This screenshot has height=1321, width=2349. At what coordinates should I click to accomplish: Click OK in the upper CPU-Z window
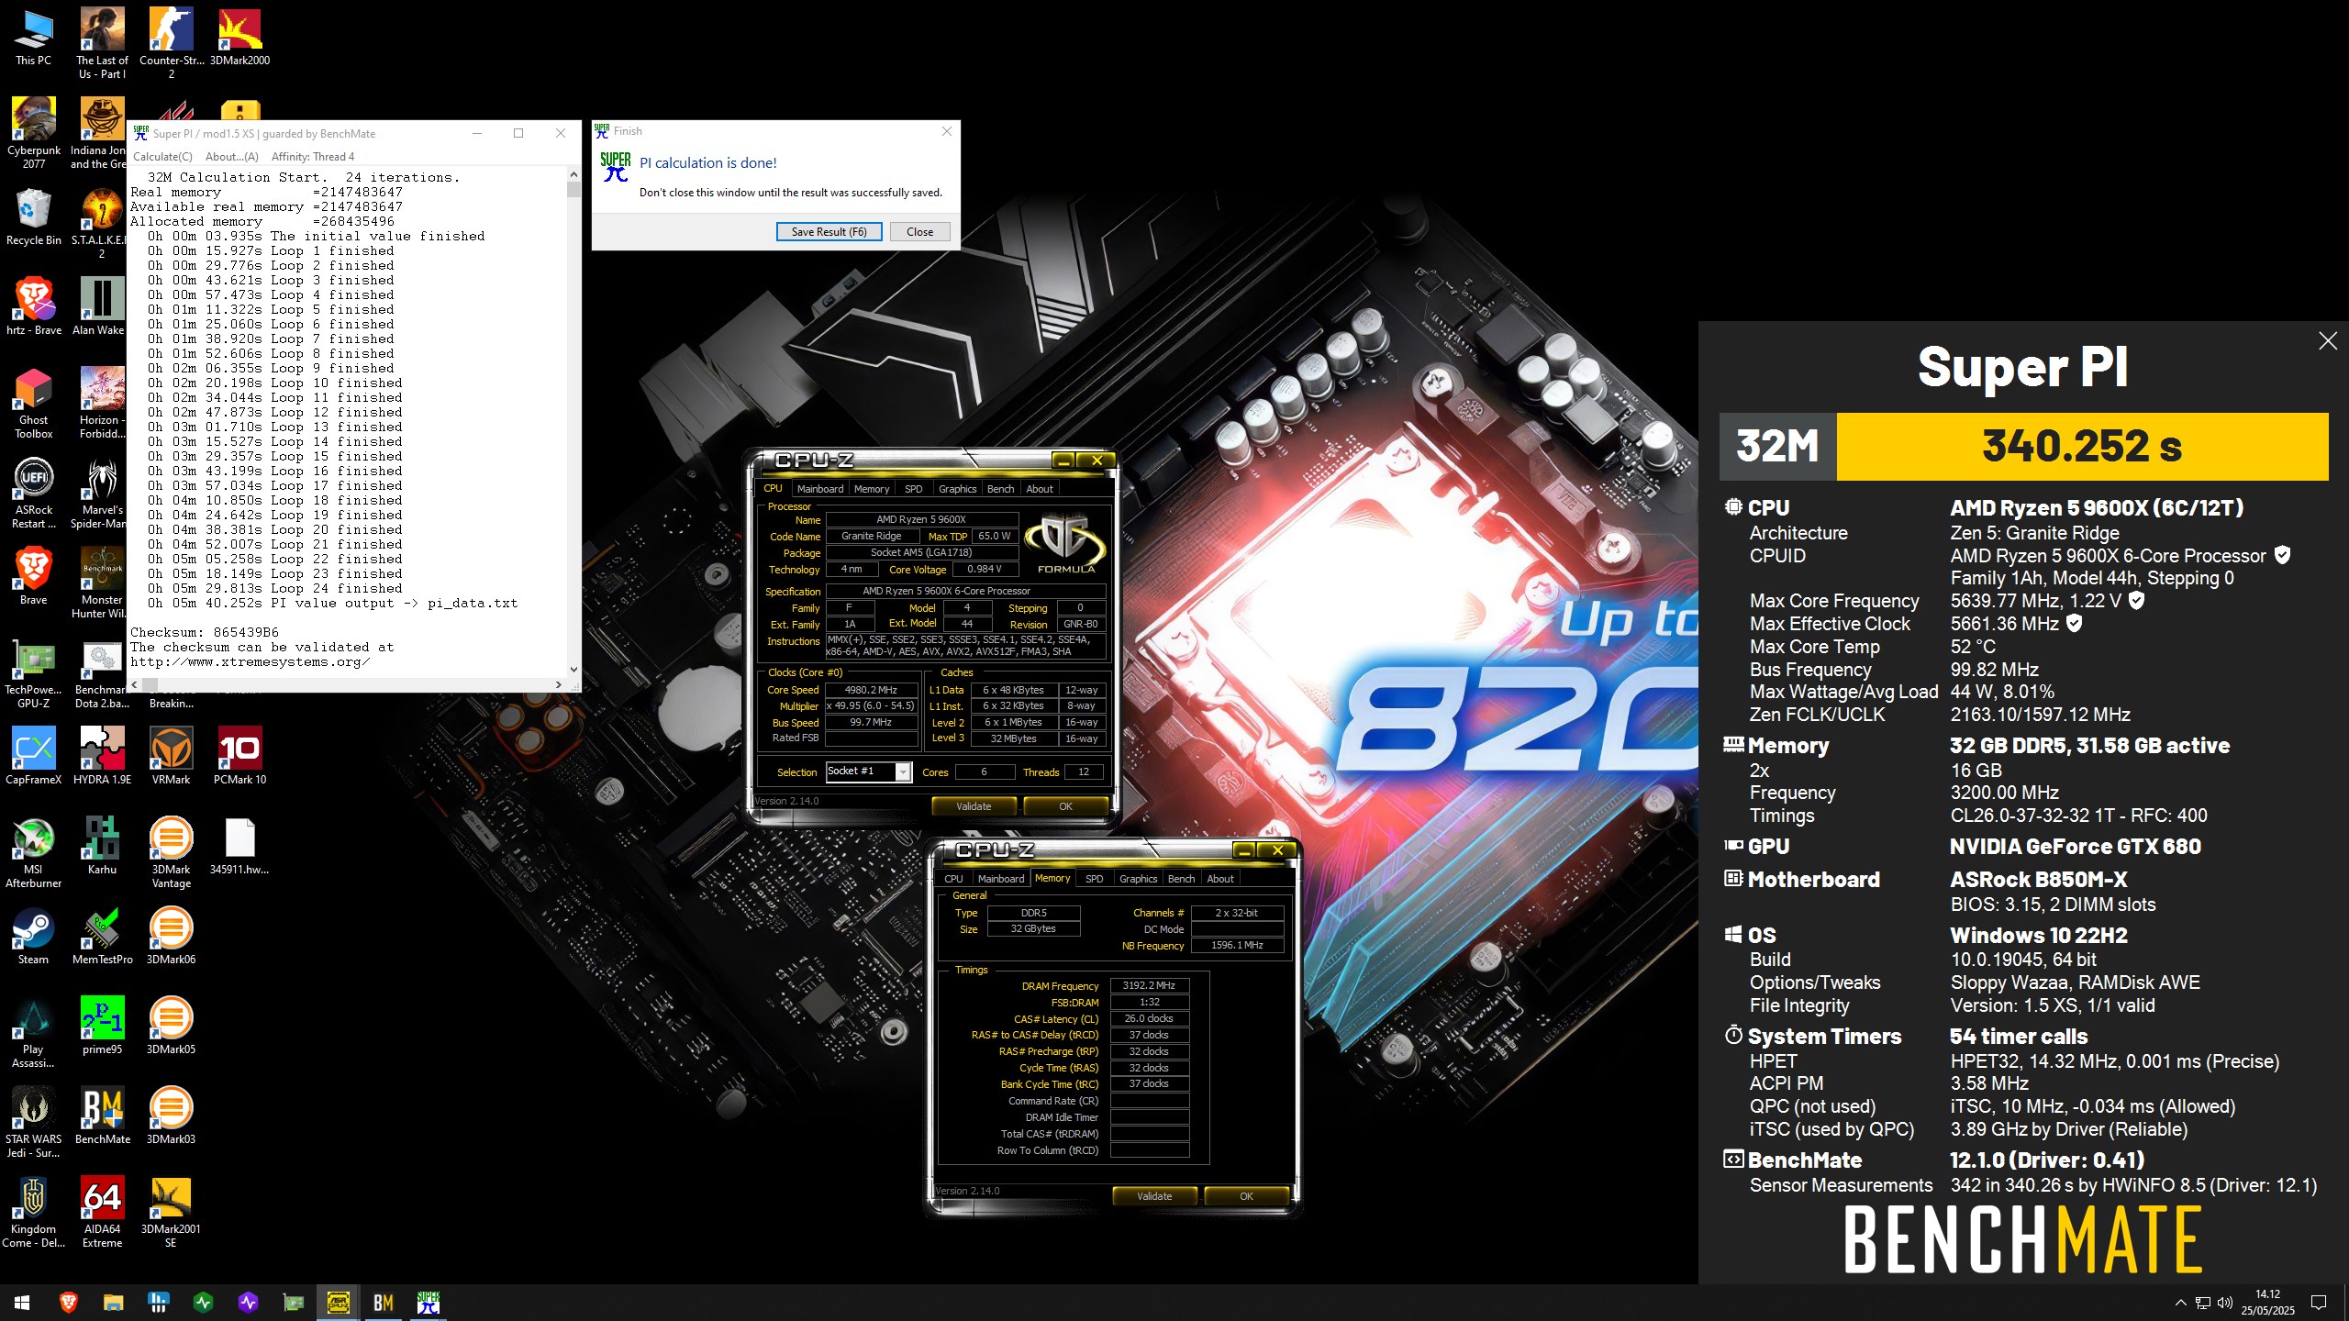1065,806
